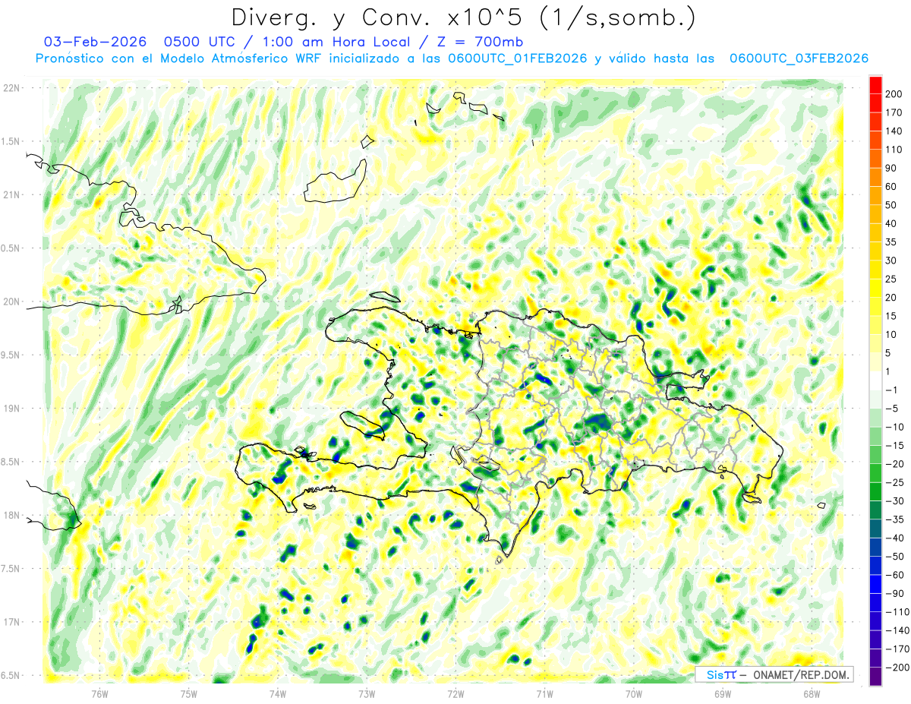This screenshot has width=911, height=704.
Task: Click the title 'Diverg. y Conv. x10^5 (1/s,somb.)'
Action: (x=463, y=17)
